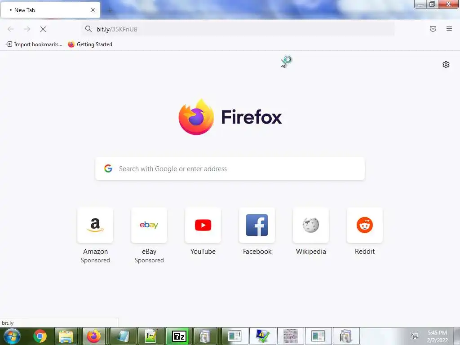
Task: Minimize the Firefox window
Action: click(420, 4)
